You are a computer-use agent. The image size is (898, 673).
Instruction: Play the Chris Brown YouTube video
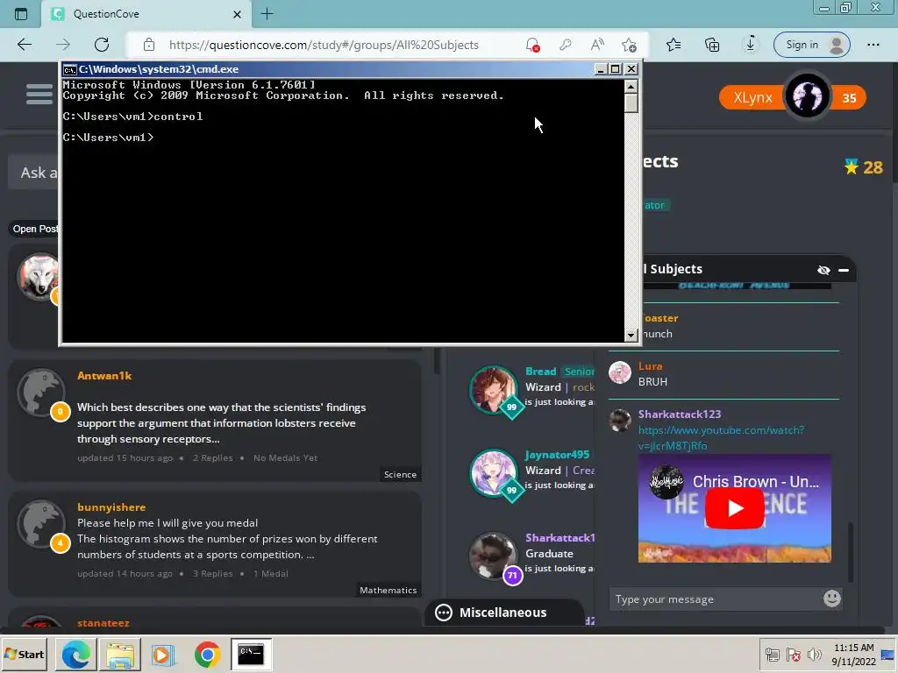734,508
